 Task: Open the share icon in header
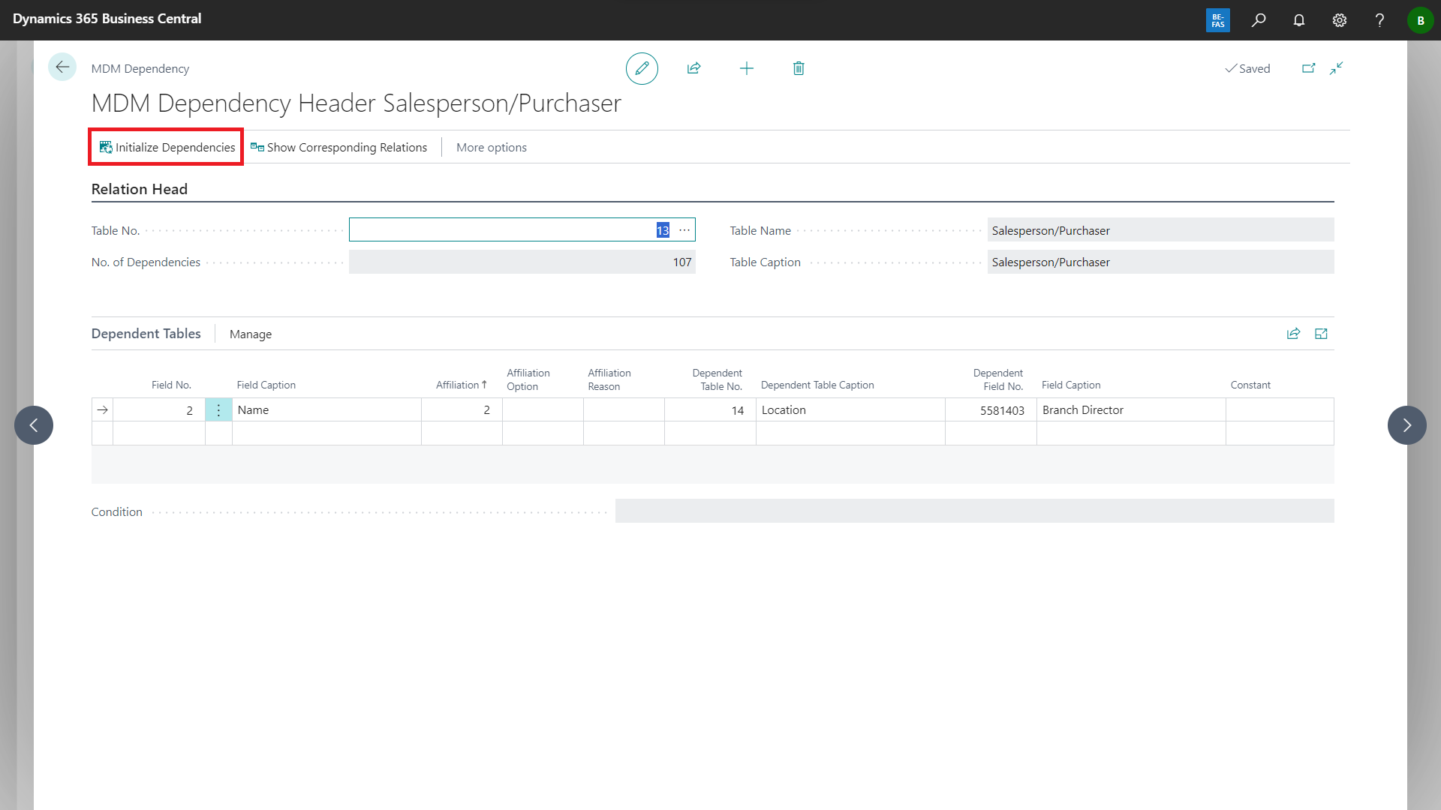[x=694, y=68]
